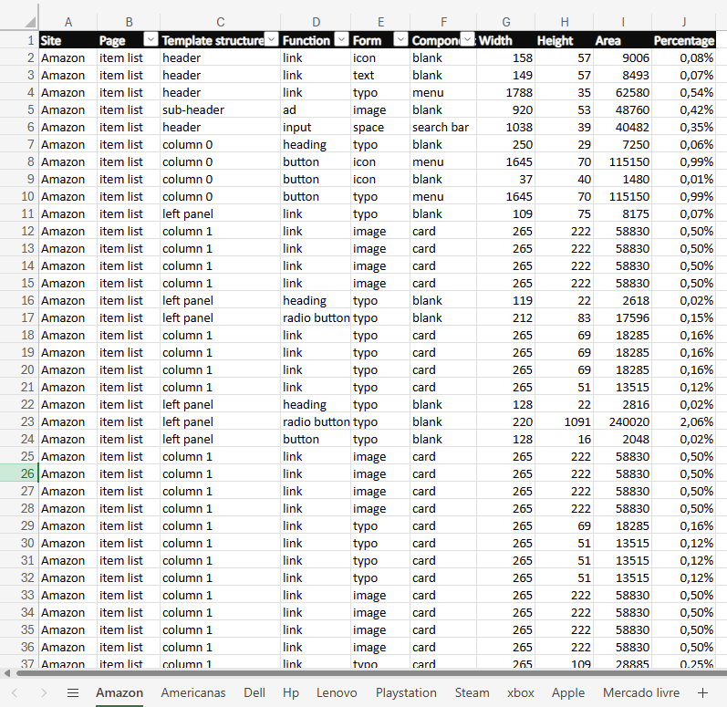This screenshot has width=727, height=707.
Task: Open the Page column filter dropdown
Action: (x=151, y=40)
